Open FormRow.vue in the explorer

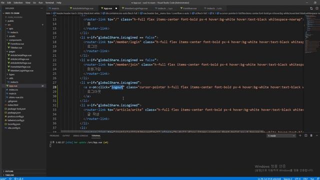point(17,44)
